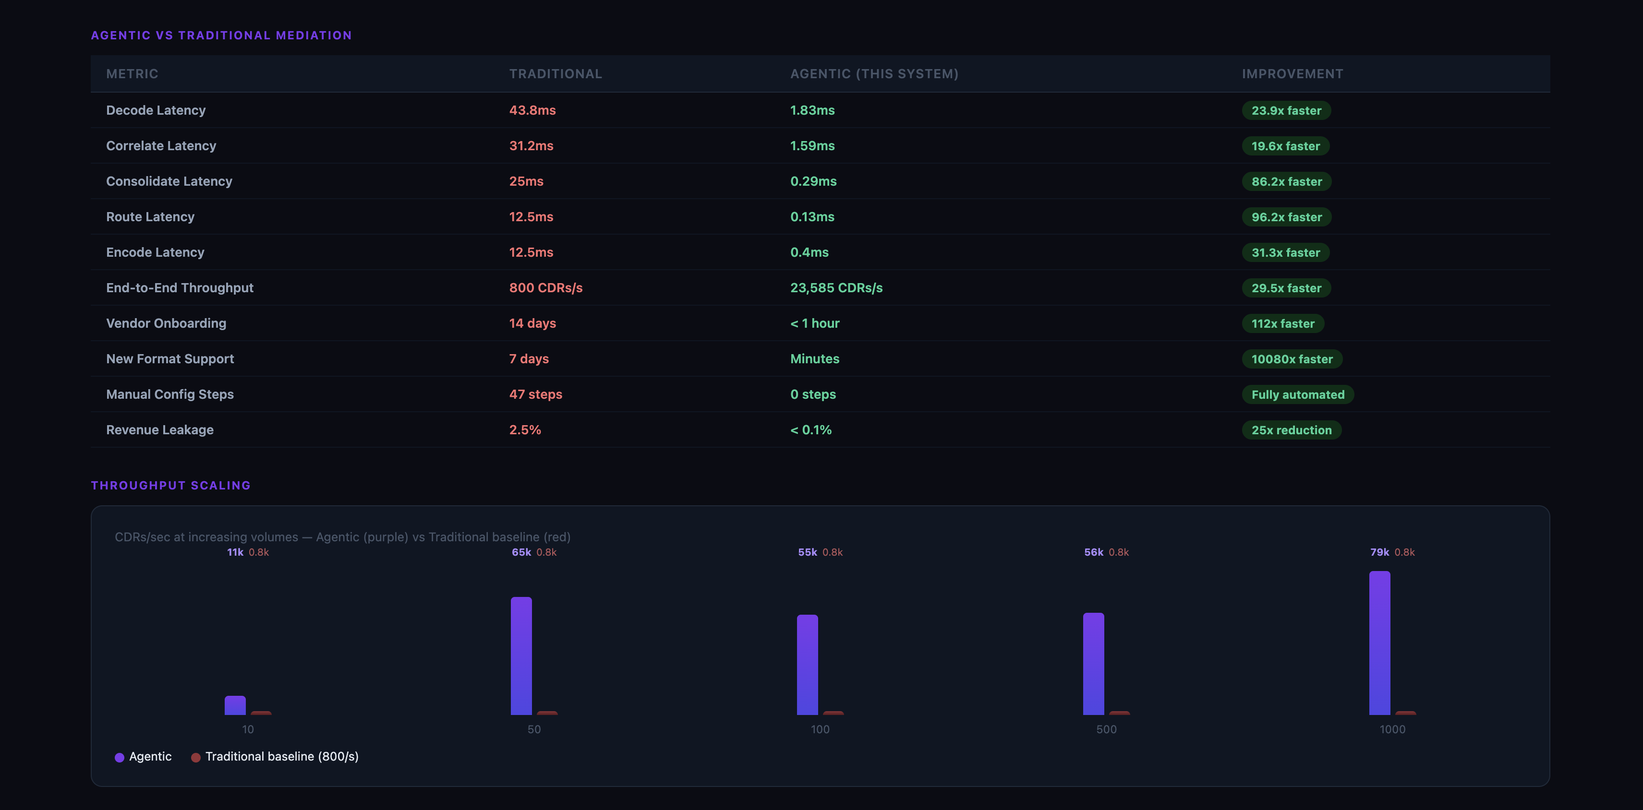Click the purple bar at volume 500
The image size is (1643, 810).
[1093, 664]
